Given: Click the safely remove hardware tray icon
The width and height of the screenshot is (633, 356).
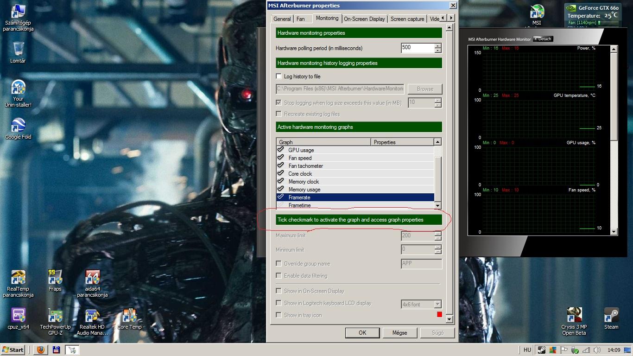Looking at the screenshot, I should tap(575, 350).
